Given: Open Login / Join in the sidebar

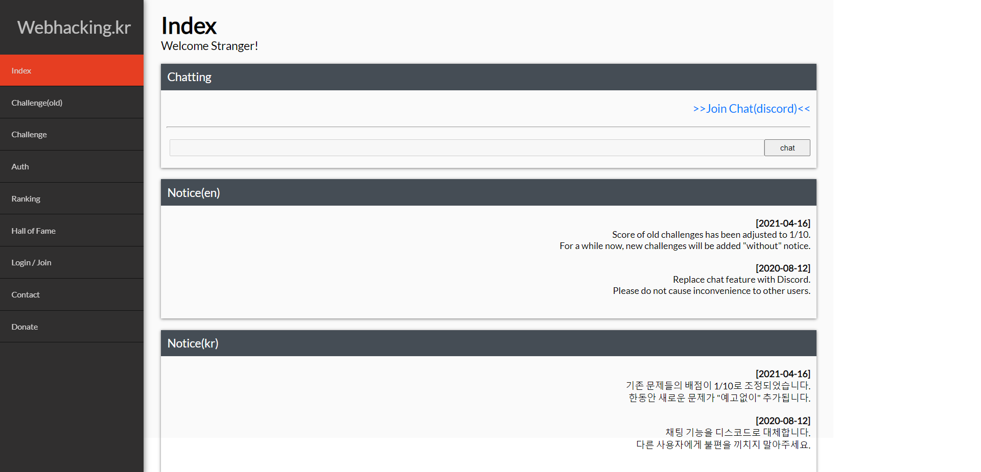Looking at the screenshot, I should click(x=72, y=263).
